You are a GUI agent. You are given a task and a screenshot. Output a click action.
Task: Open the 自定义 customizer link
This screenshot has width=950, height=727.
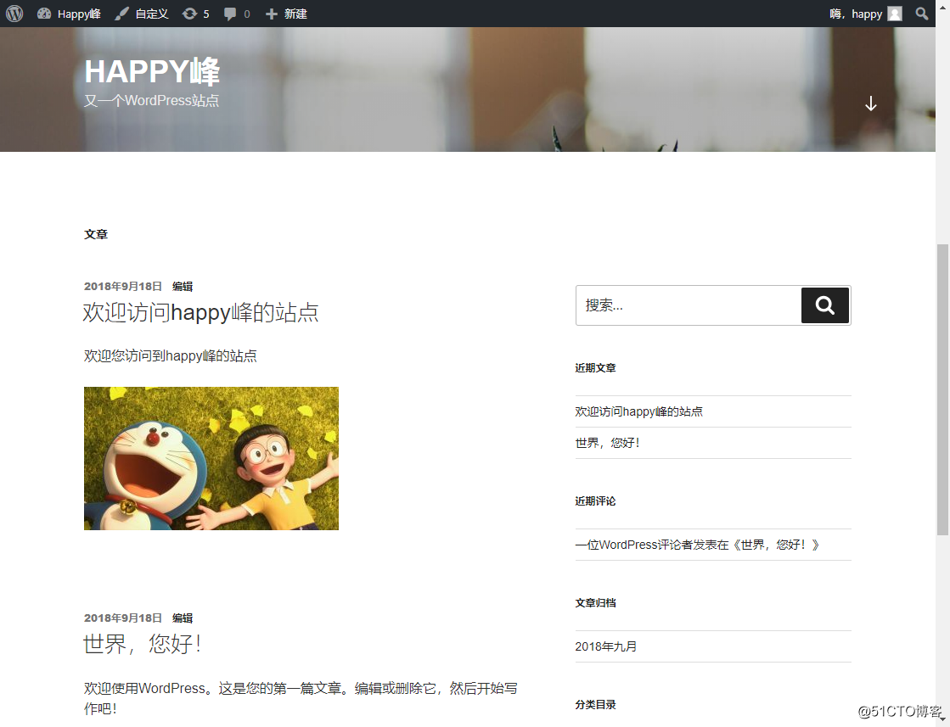tap(142, 14)
